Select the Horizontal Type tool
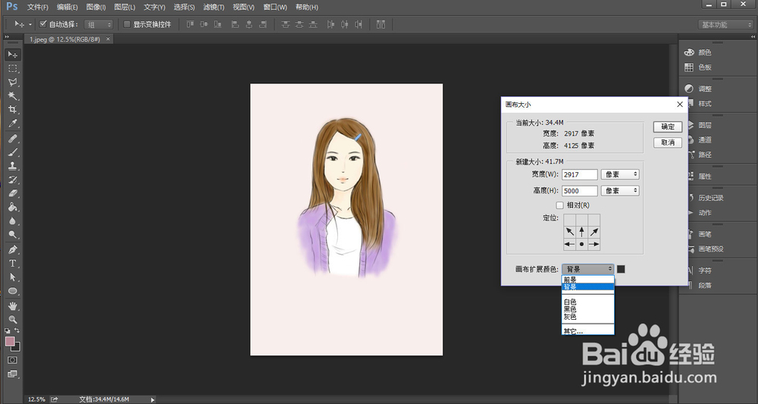The image size is (758, 404). pos(13,263)
